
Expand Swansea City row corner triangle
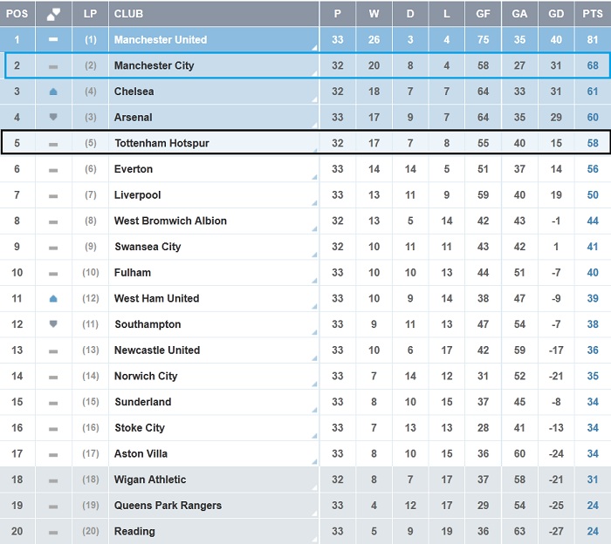[313, 255]
